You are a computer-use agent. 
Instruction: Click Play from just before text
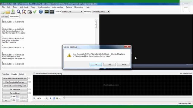click(x=15, y=82)
